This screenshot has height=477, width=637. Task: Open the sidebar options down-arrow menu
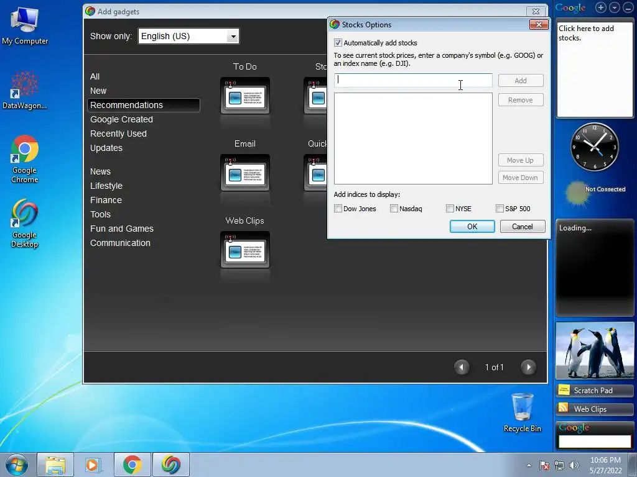pyautogui.click(x=615, y=7)
